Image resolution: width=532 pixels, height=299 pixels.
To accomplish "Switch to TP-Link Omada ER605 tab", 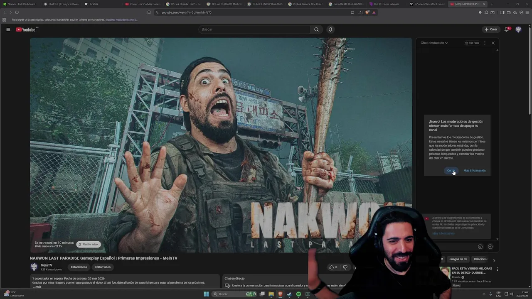I will (x=183, y=4).
